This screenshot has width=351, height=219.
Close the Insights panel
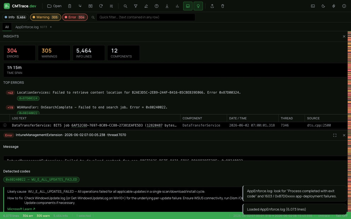point(344,36)
